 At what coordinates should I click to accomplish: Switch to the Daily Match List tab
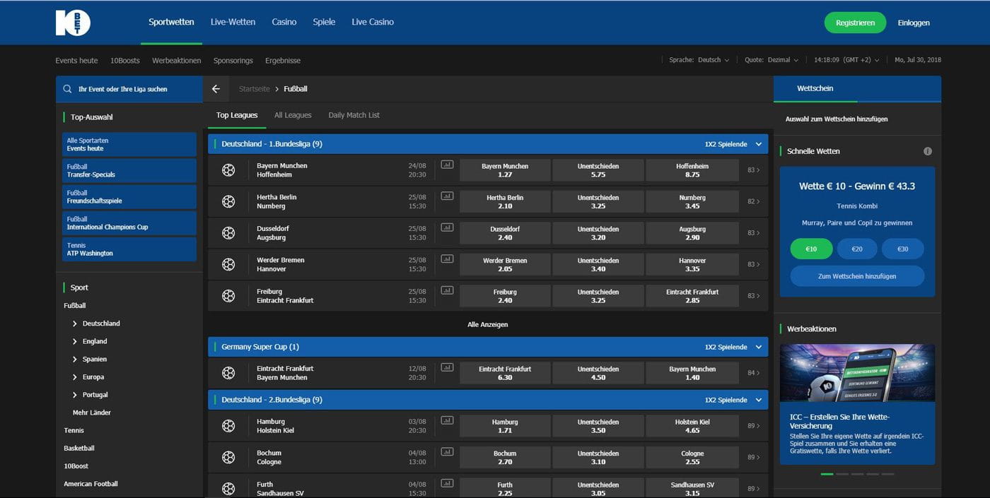pos(354,115)
